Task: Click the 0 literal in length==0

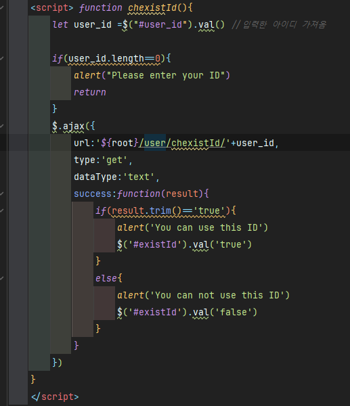Action: tap(158, 58)
